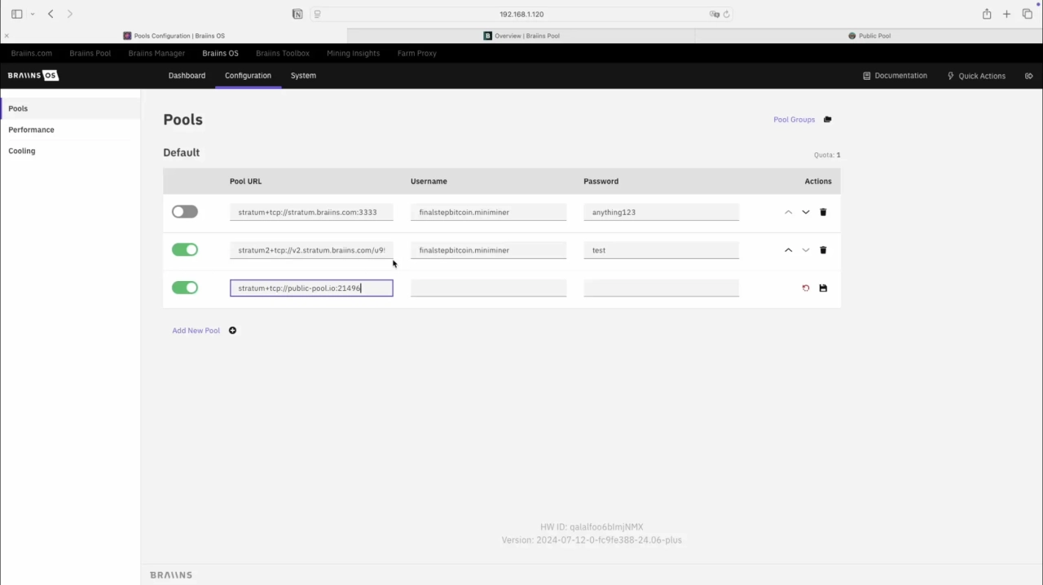The height and width of the screenshot is (585, 1043).
Task: Go forward in Safari history
Action: click(x=69, y=14)
